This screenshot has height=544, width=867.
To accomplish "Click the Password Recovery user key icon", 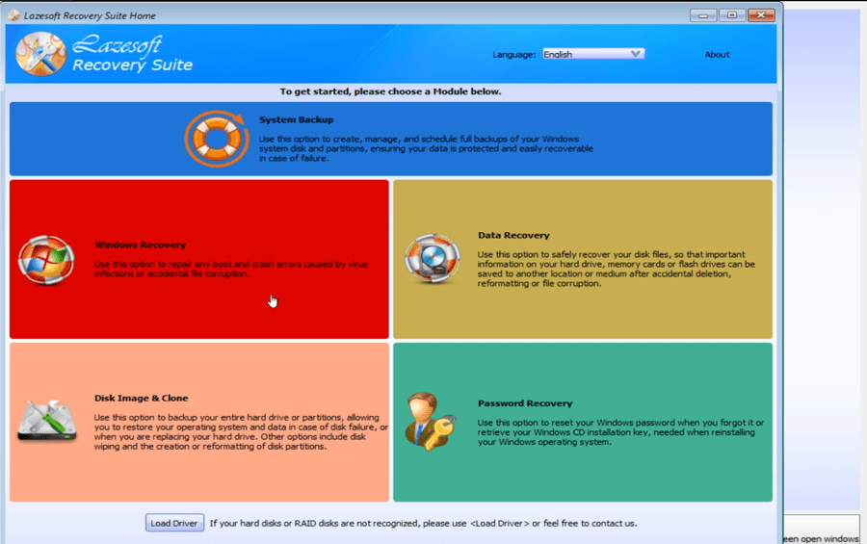I will point(431,422).
